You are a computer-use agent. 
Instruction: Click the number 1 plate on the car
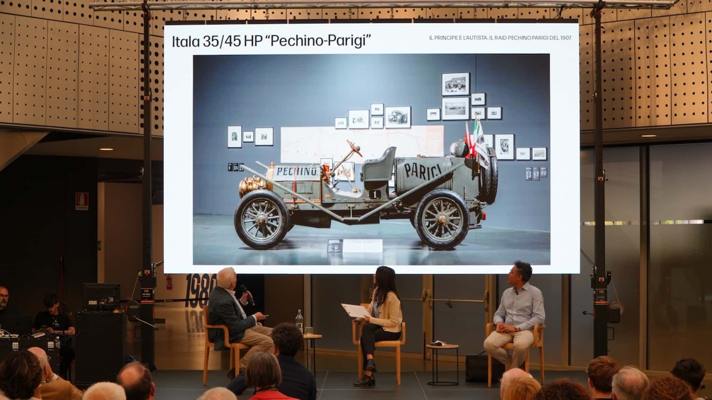click(375, 194)
